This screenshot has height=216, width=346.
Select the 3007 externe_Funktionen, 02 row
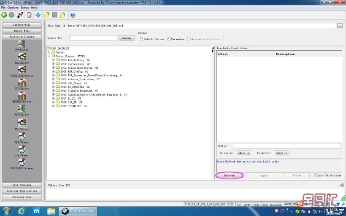(78, 79)
